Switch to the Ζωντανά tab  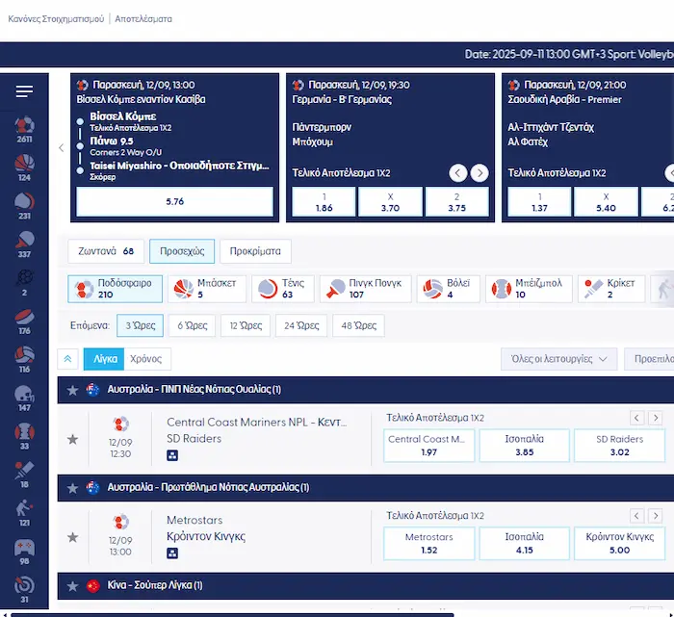tap(104, 251)
